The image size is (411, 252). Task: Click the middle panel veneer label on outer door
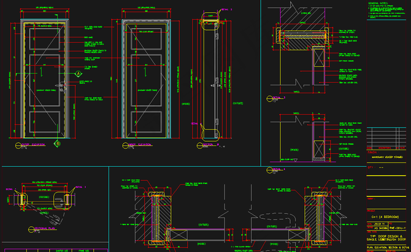click(x=46, y=90)
